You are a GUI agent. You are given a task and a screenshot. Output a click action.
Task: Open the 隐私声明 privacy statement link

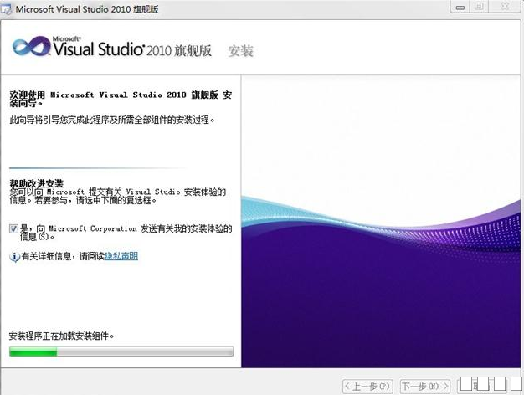[x=121, y=256]
